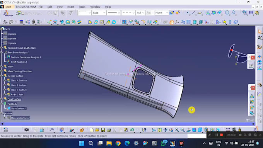Select A+B+C Join in tree
The height and width of the screenshot is (148, 263).
pyautogui.click(x=17, y=95)
